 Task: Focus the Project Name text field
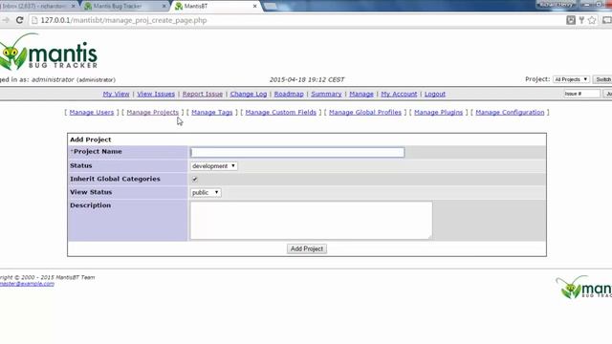pyautogui.click(x=297, y=152)
